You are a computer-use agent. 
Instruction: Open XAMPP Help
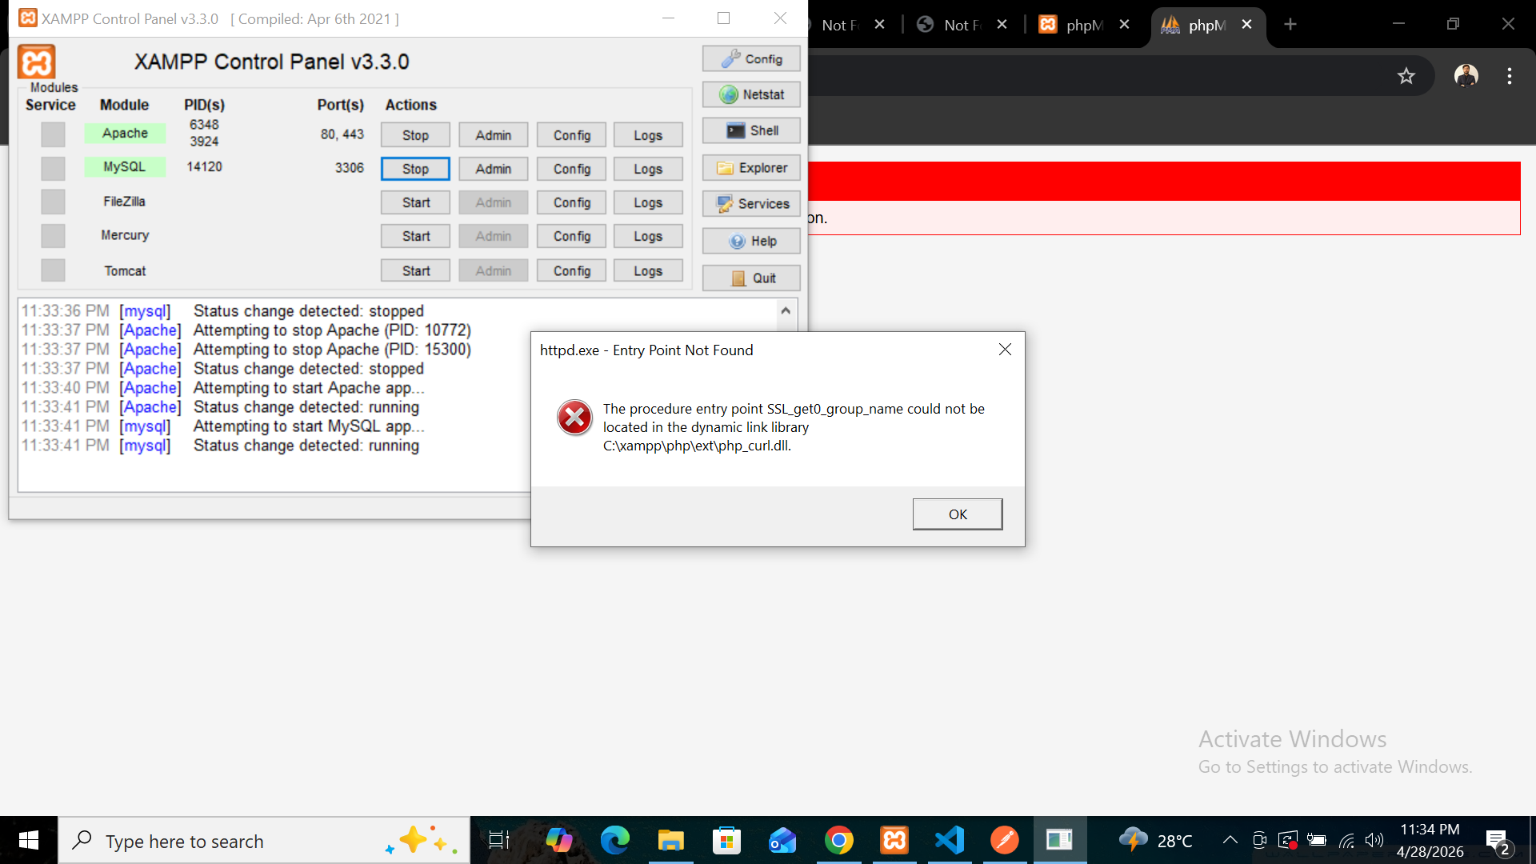[x=751, y=241]
